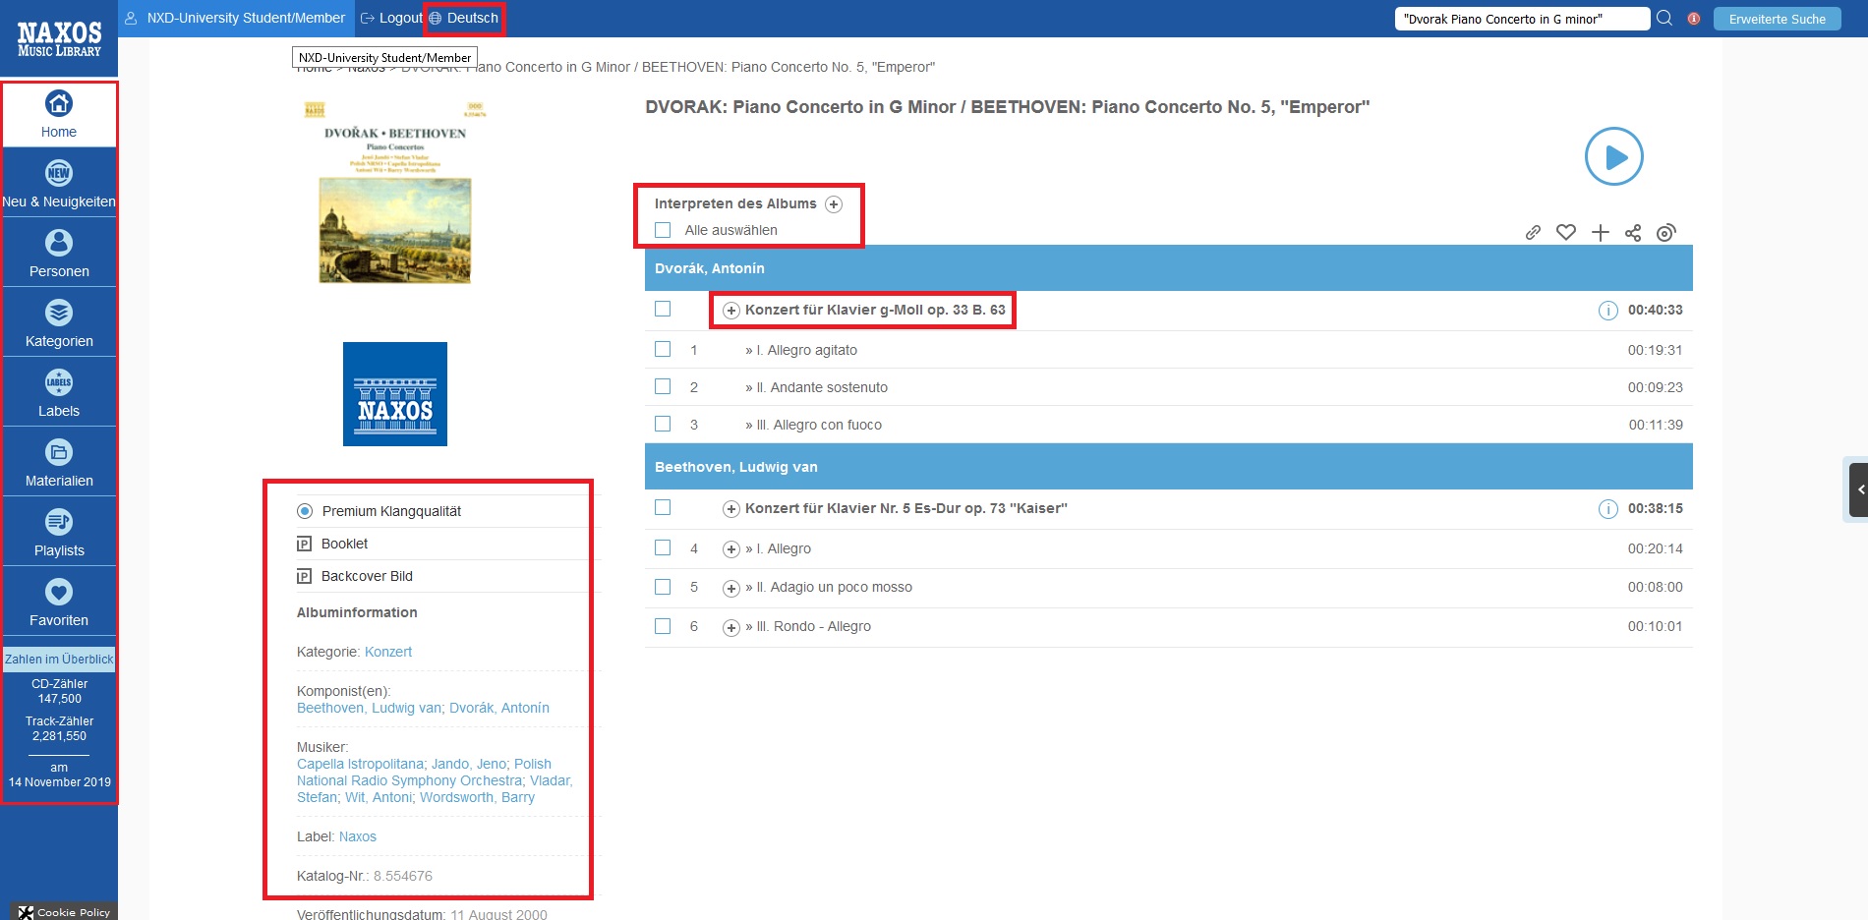Open Playlists in the sidebar
The width and height of the screenshot is (1868, 920).
(x=59, y=533)
